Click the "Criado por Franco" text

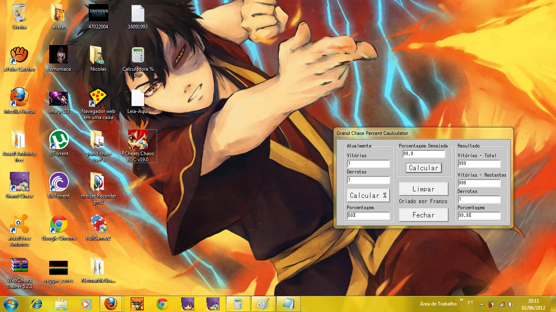423,201
